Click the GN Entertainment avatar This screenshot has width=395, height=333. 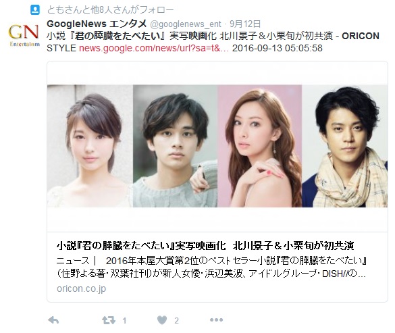24,35
